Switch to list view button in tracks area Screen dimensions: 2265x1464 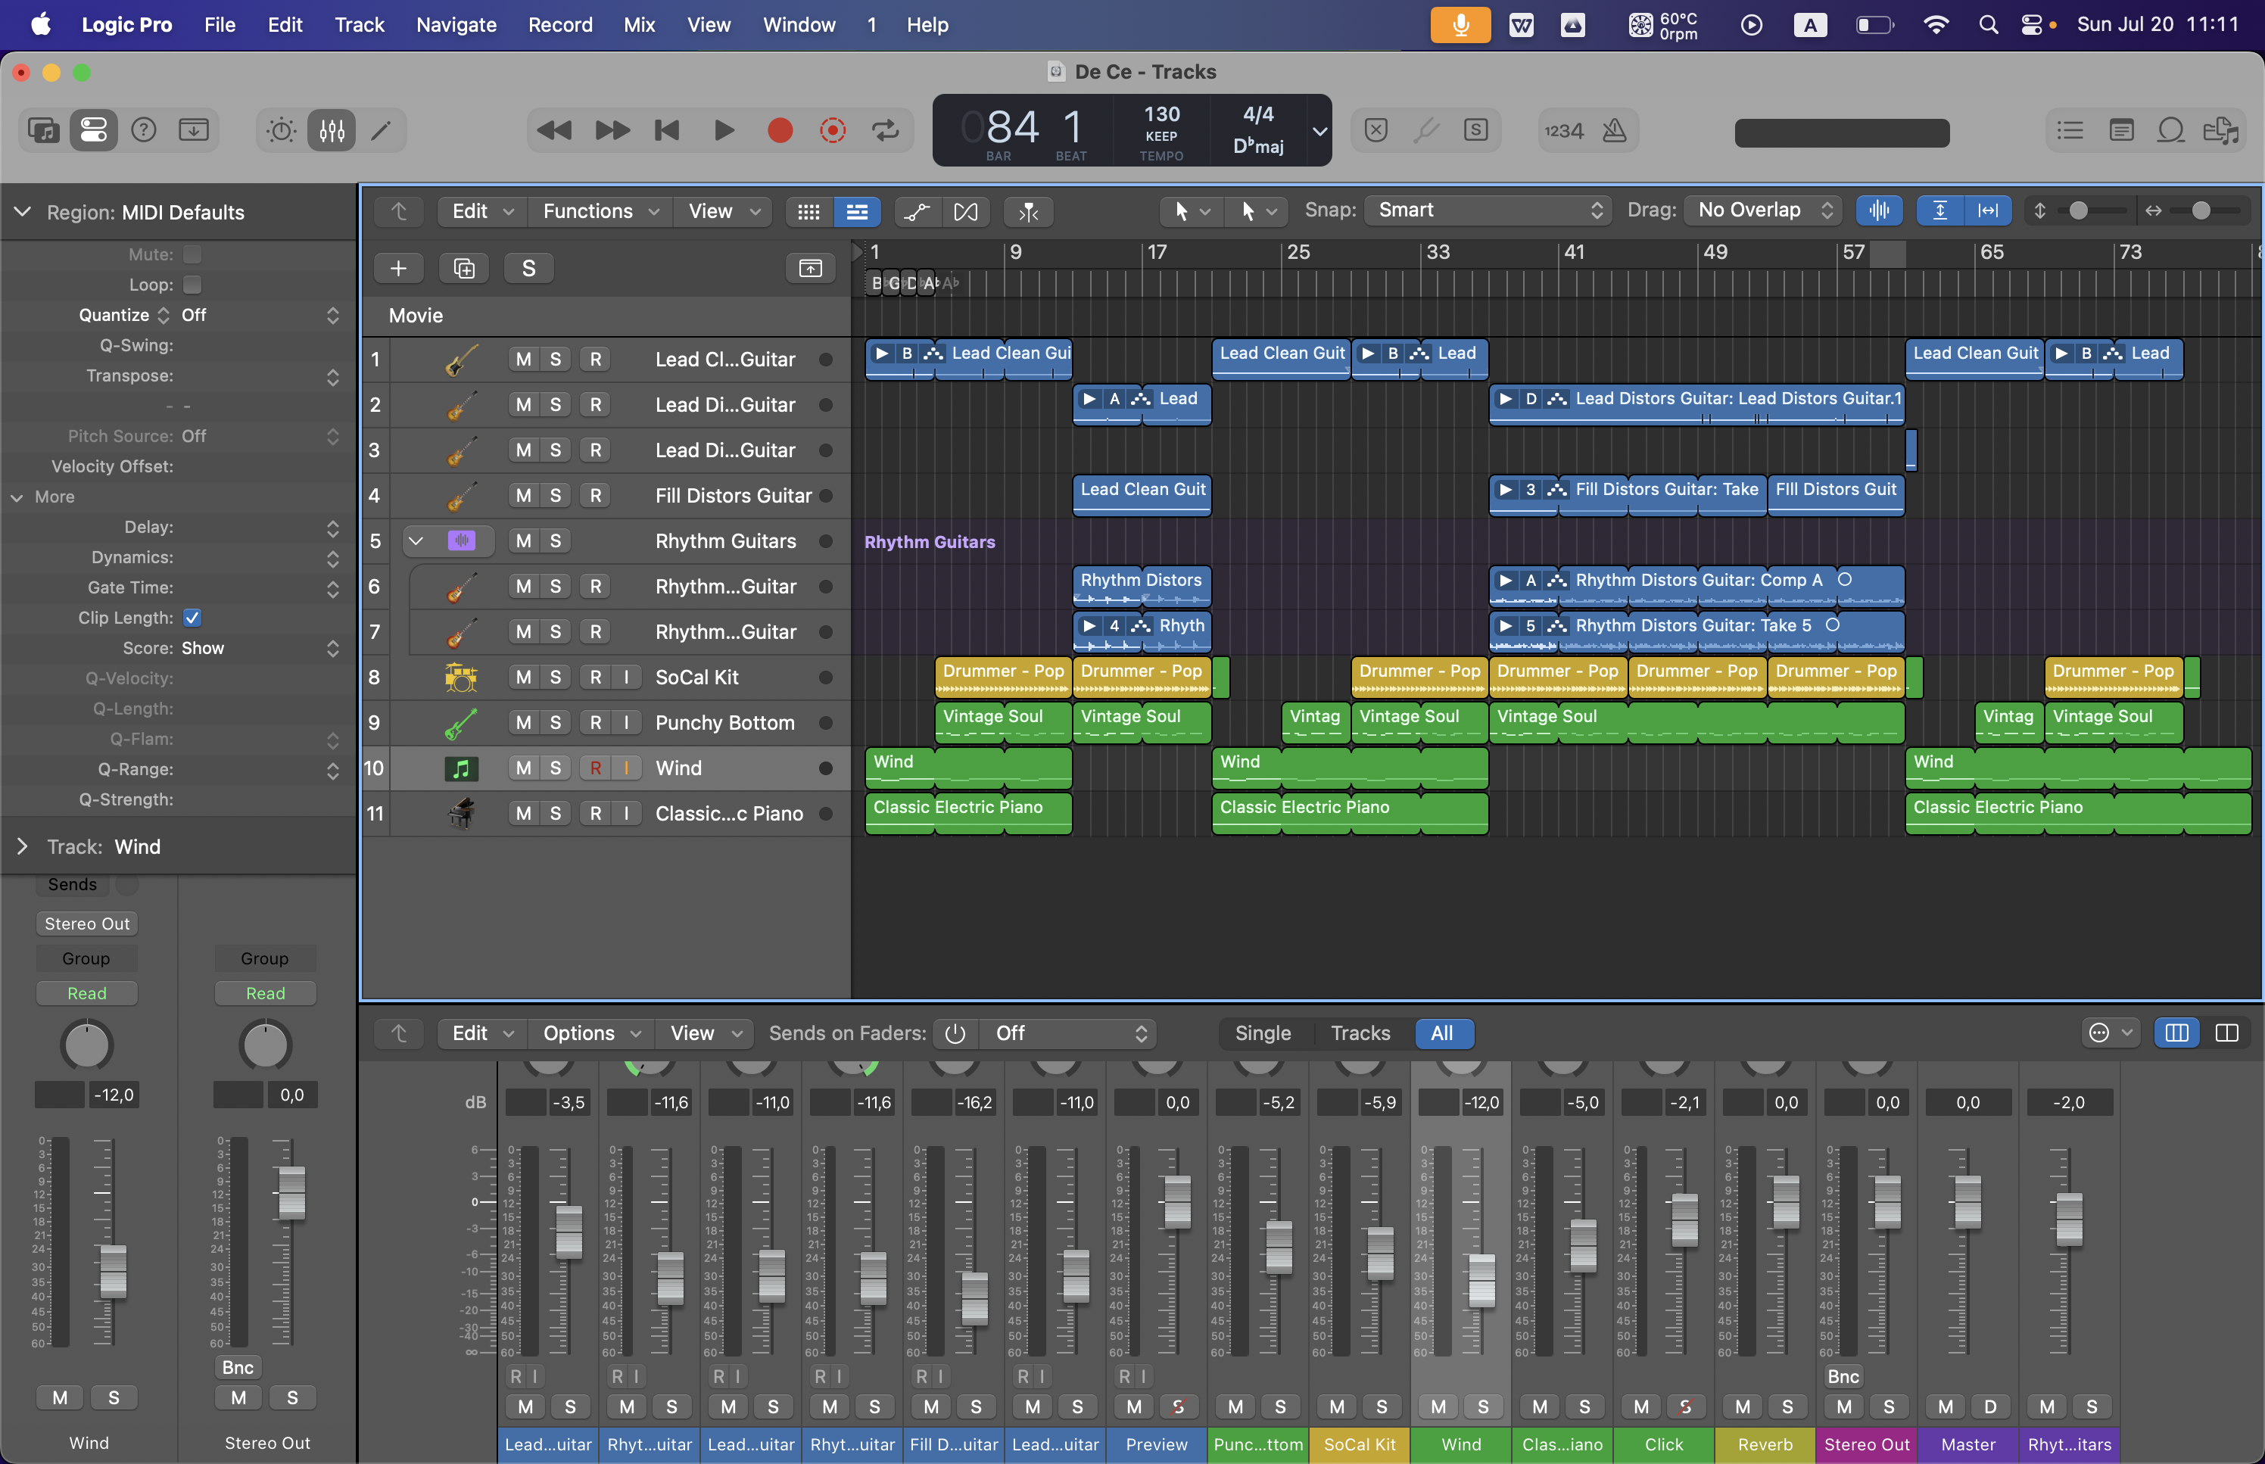click(x=856, y=212)
